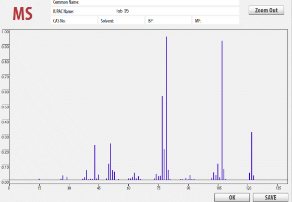Click the x-axis label 135
The height and width of the screenshot is (202, 292).
(278, 188)
